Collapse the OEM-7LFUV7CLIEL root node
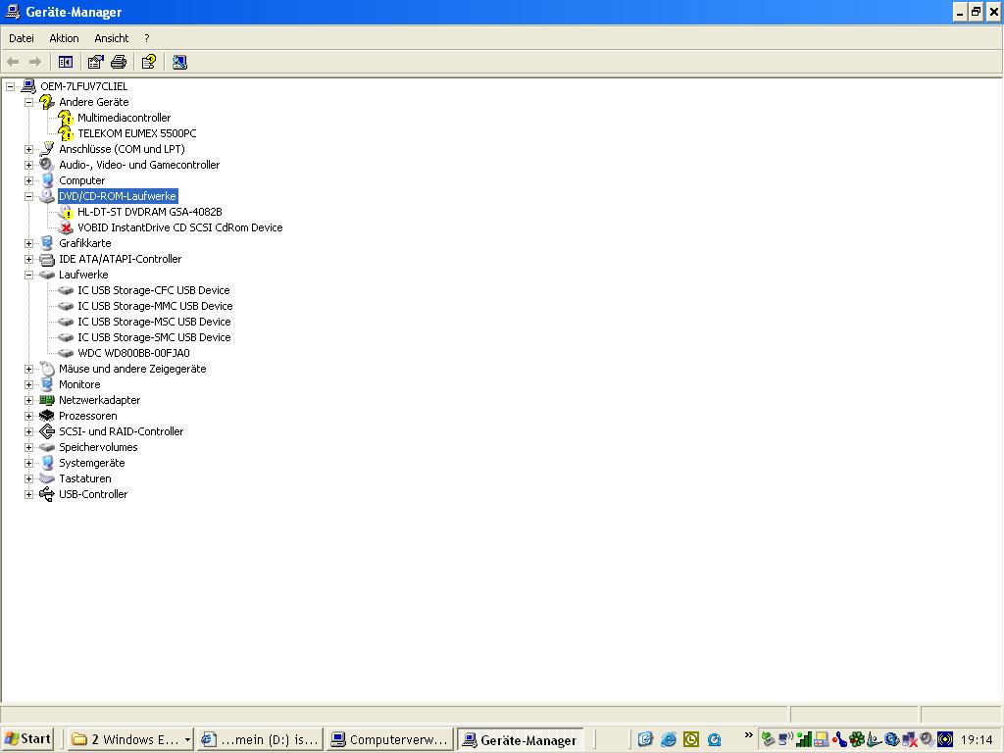Screen dimensions: 1004x753 [10, 86]
